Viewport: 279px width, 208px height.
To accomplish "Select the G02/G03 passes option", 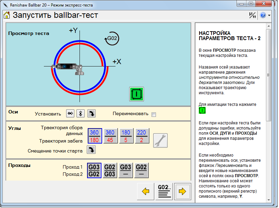I will click(x=110, y=170).
